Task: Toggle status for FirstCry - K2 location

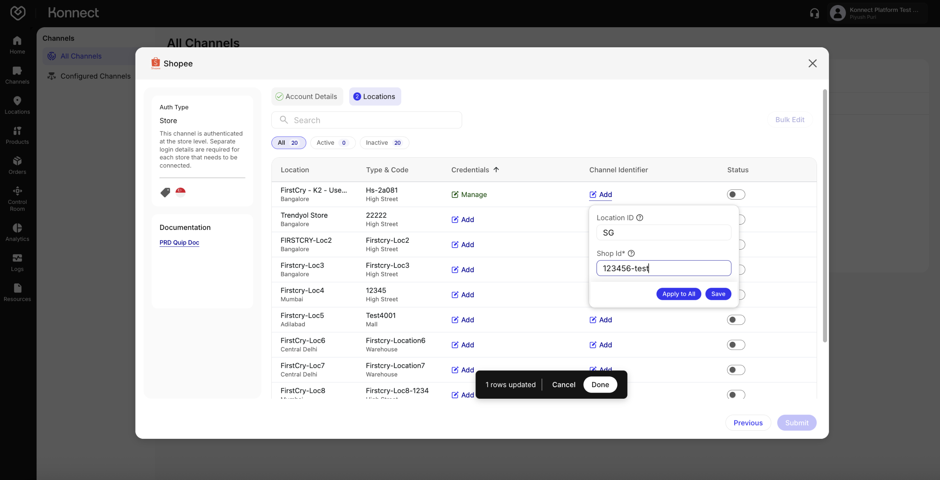Action: [735, 195]
